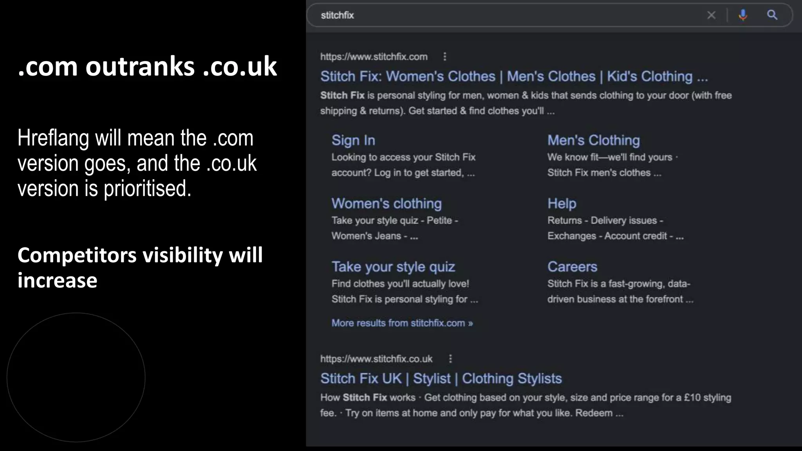Click the https://www.stitchfix.co.uk URL text
802x451 pixels.
point(376,359)
